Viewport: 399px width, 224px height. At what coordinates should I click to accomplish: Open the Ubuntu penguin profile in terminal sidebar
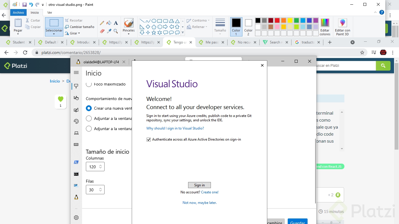tap(76, 197)
